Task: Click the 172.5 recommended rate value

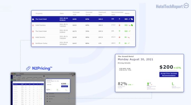Action: click(x=113, y=25)
